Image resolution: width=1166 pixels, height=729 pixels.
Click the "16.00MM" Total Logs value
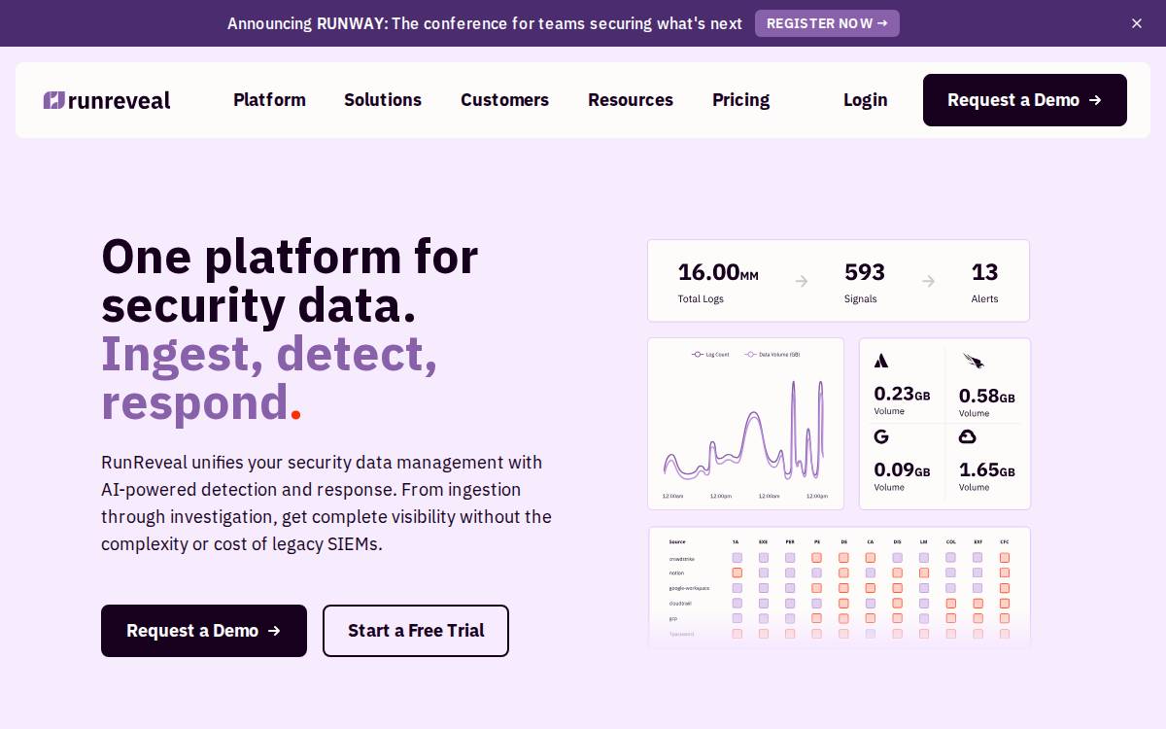coord(718,272)
